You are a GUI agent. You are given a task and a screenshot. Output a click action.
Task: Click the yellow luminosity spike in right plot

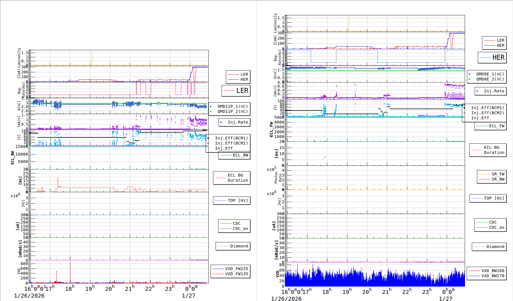point(349,23)
